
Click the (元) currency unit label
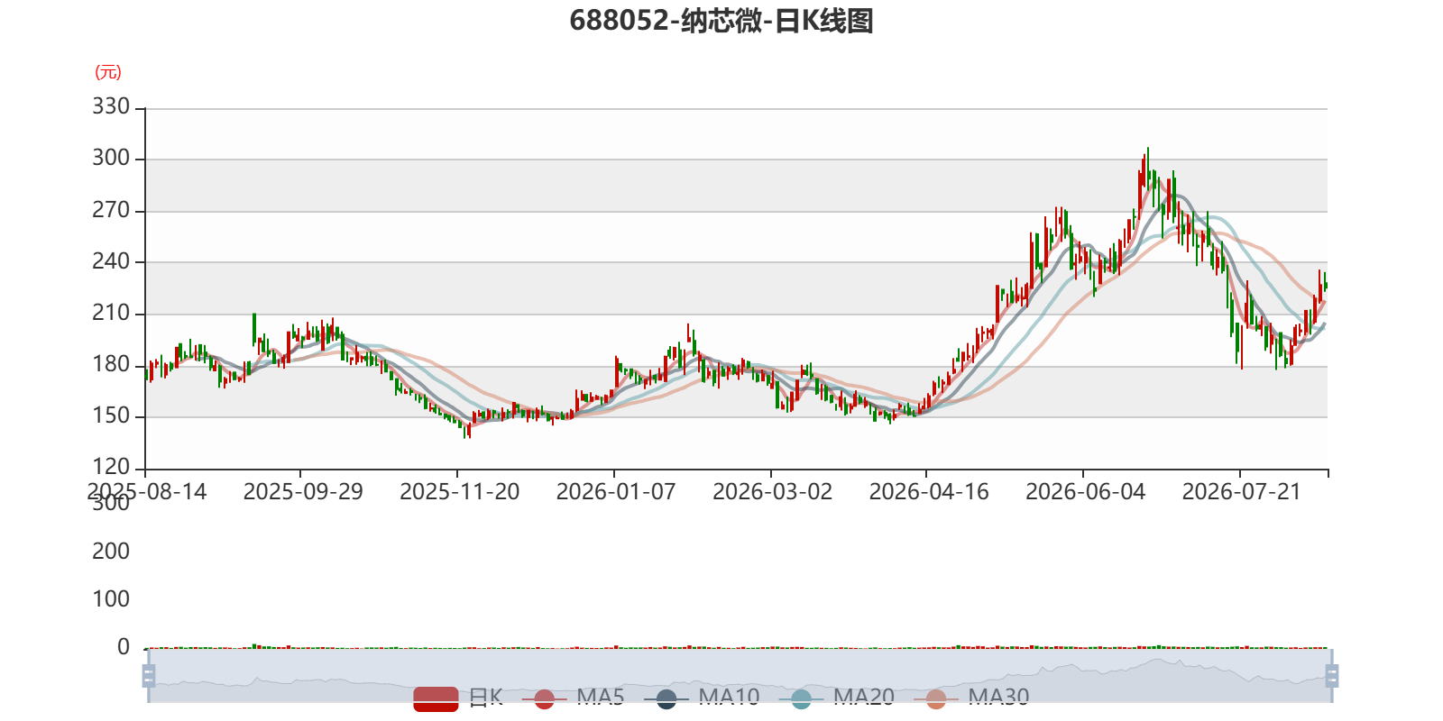point(108,72)
